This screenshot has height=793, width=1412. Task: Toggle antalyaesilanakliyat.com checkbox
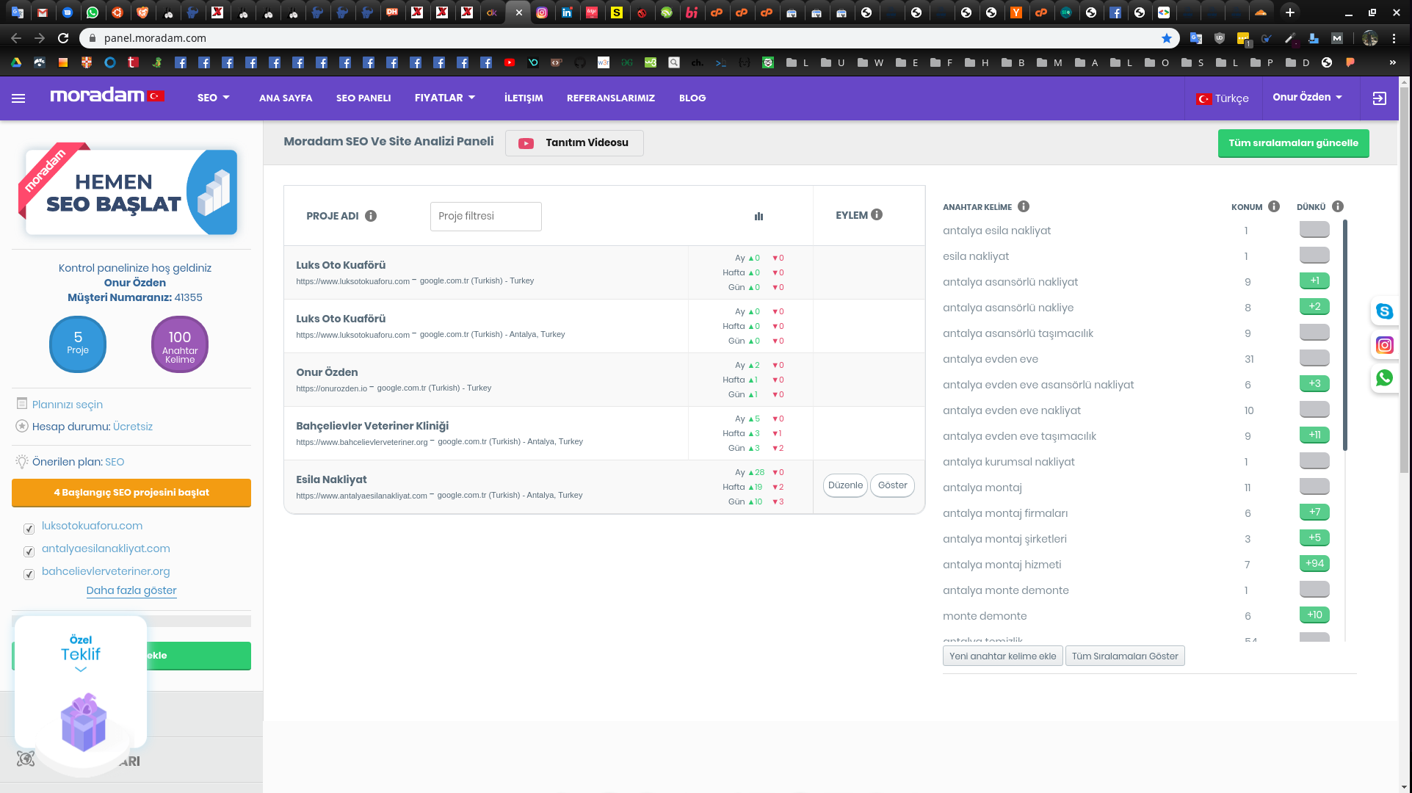29,551
